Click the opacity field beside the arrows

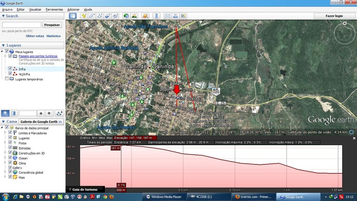tap(28, 113)
